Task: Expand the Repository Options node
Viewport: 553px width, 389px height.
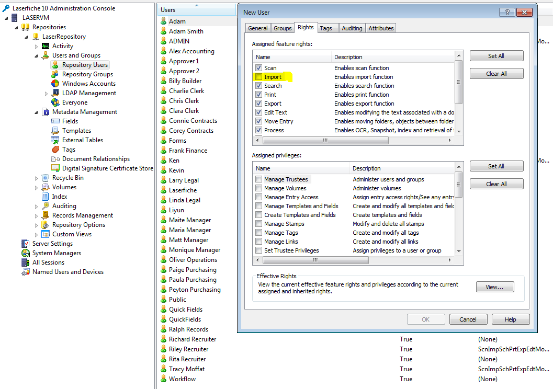Action: [x=36, y=225]
